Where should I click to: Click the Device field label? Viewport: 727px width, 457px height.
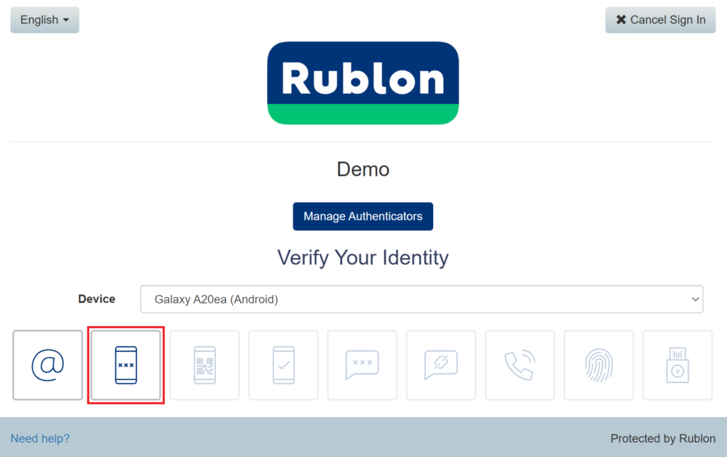point(97,299)
